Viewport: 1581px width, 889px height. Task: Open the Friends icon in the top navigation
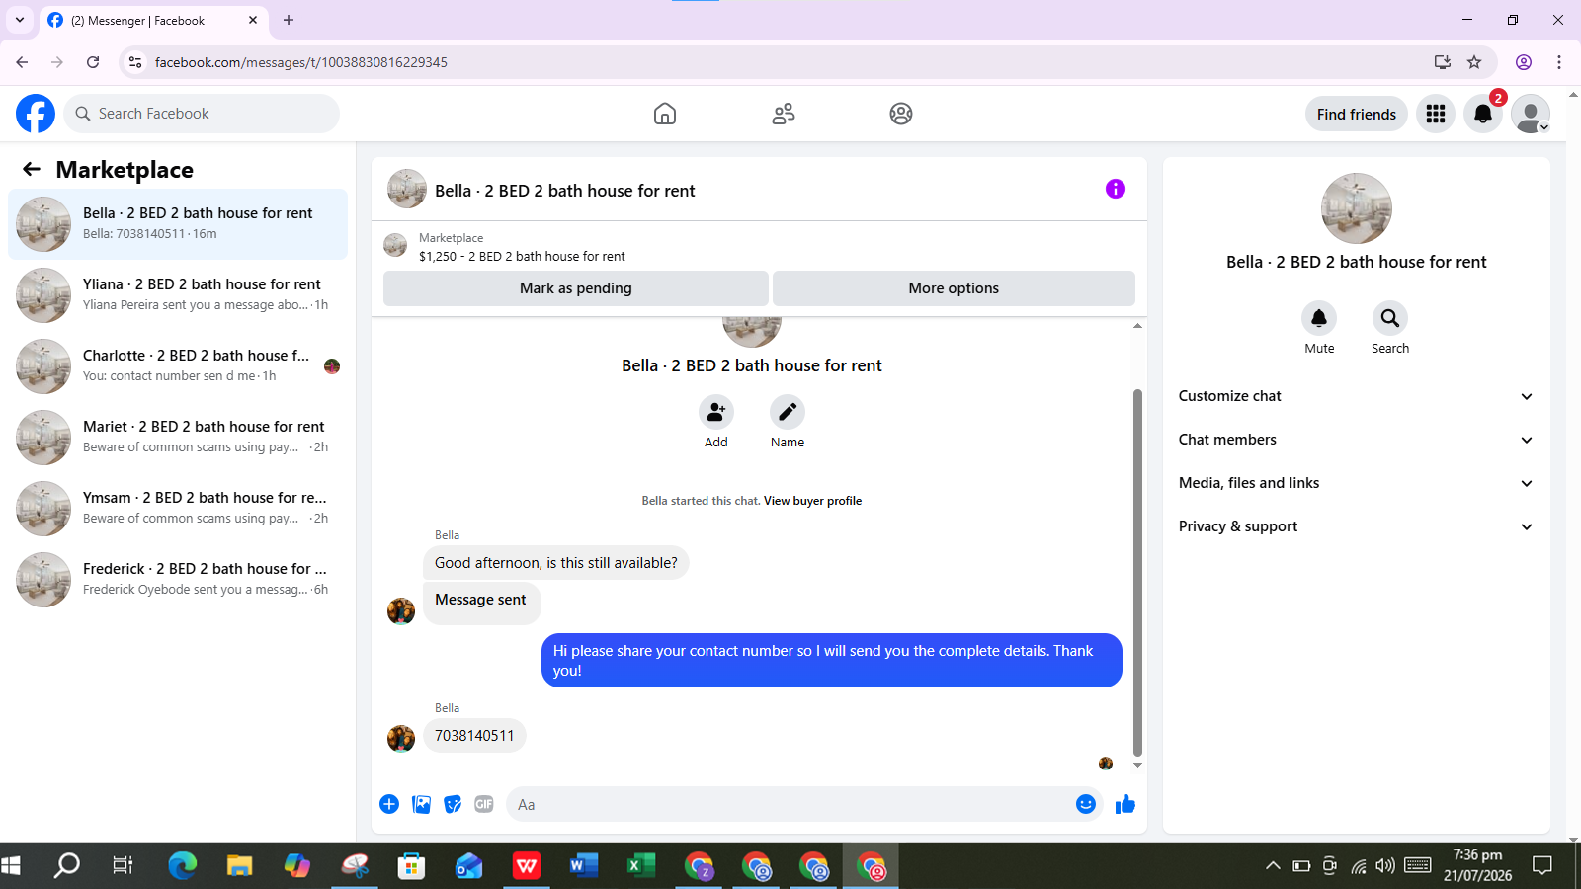tap(784, 114)
